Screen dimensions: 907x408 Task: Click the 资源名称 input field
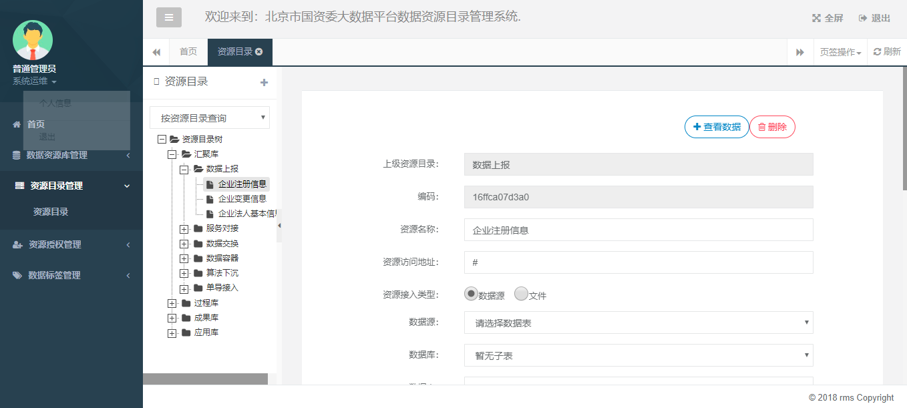click(639, 230)
